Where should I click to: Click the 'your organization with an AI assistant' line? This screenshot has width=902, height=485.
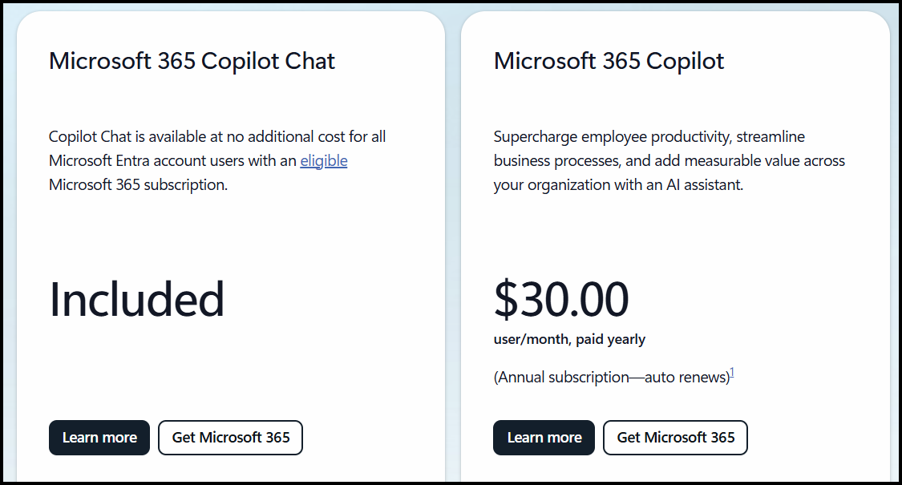[x=618, y=184]
